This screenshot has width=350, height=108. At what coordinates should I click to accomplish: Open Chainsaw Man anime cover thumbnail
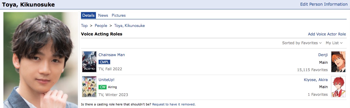pos(87,62)
